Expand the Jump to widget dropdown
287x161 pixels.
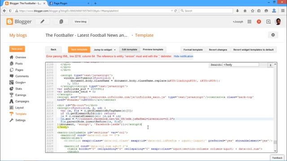104,50
